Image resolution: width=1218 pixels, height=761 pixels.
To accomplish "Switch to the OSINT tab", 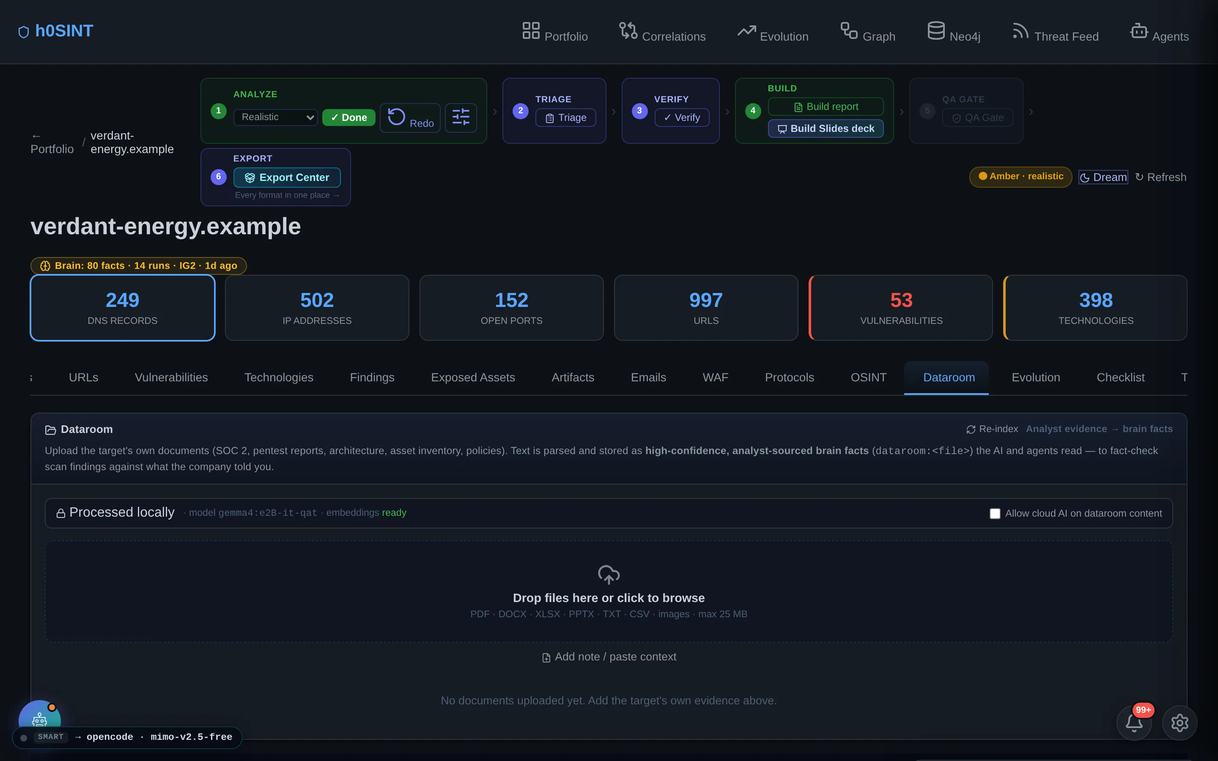I will click(868, 378).
